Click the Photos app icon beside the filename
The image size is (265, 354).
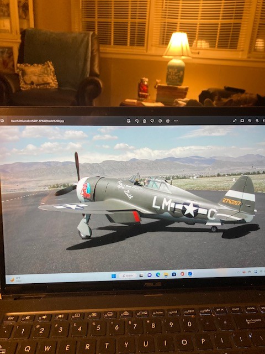[x=1, y=121]
